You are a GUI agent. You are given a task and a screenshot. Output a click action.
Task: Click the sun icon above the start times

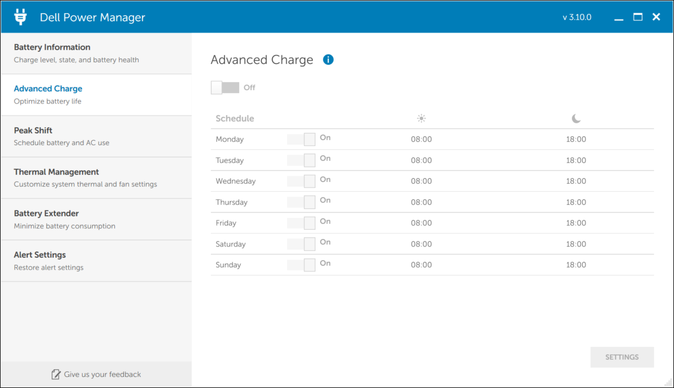pos(421,118)
